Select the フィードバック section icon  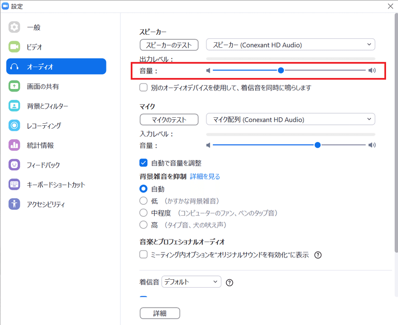pyautogui.click(x=14, y=164)
